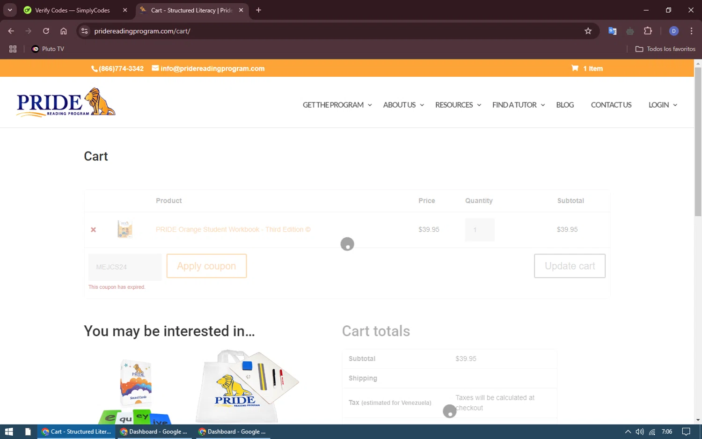Click the coupon code field MEJCS24
Screen dimensions: 702x439
click(x=125, y=267)
